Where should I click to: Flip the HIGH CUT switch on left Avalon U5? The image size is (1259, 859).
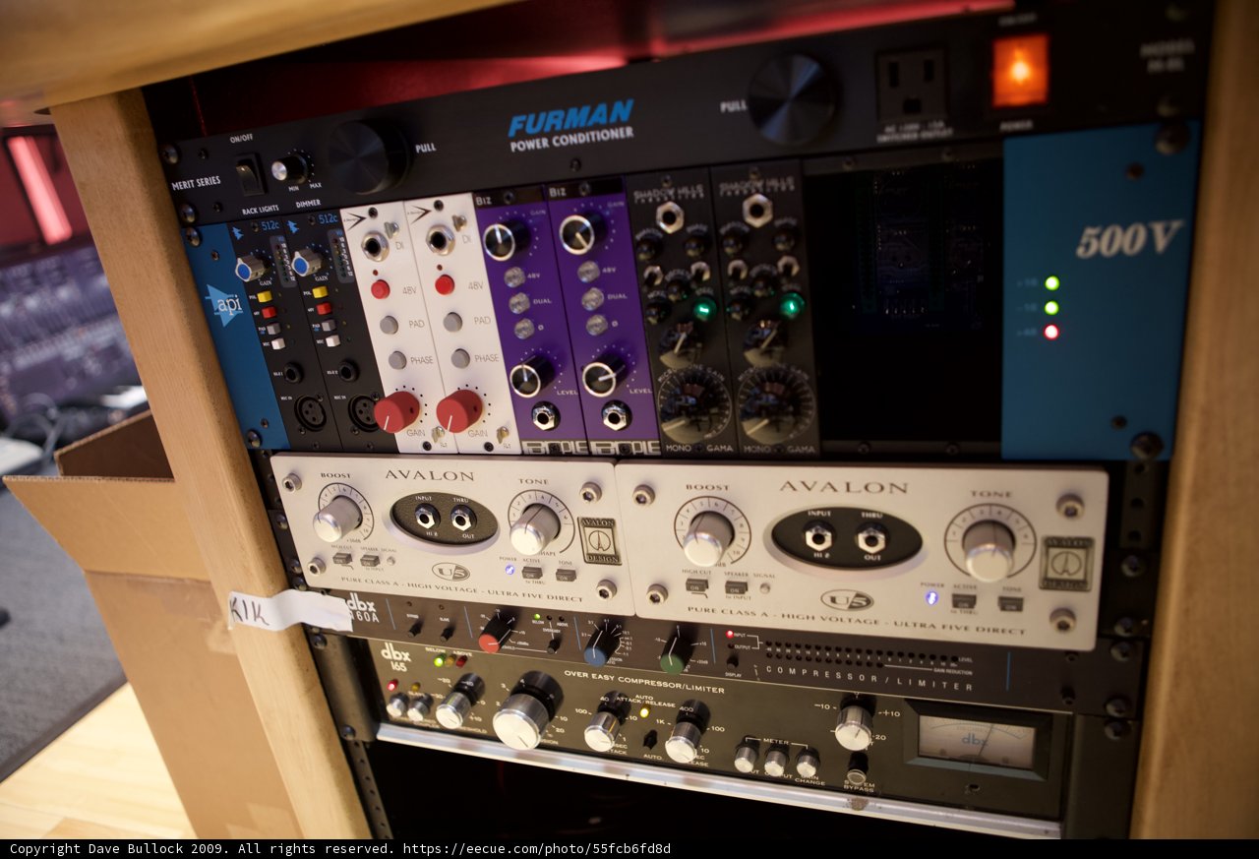click(x=341, y=559)
